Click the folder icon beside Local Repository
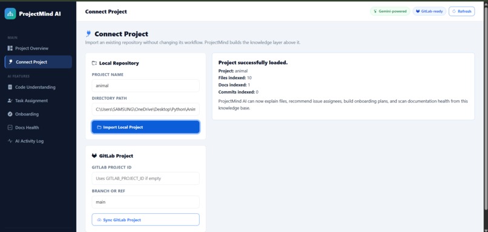 94,63
